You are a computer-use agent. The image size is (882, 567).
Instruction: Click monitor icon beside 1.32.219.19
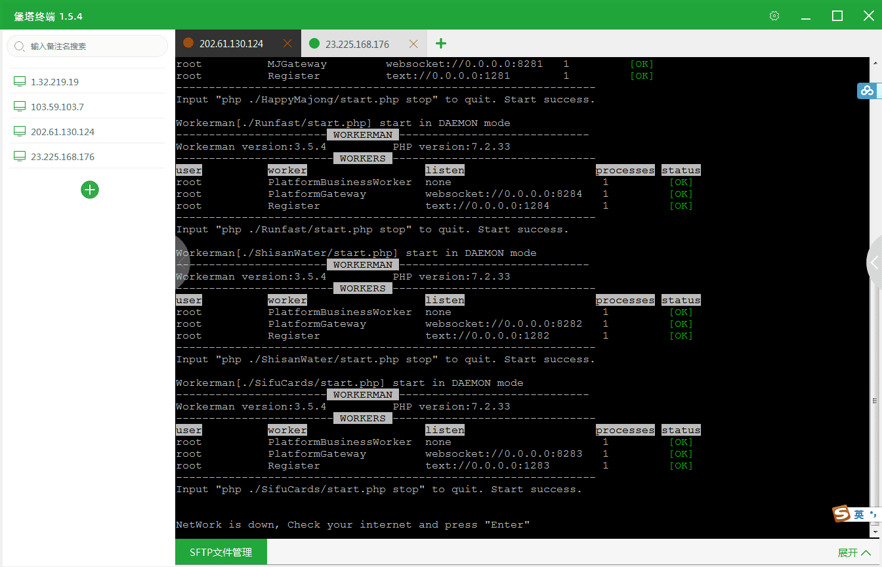pyautogui.click(x=20, y=82)
